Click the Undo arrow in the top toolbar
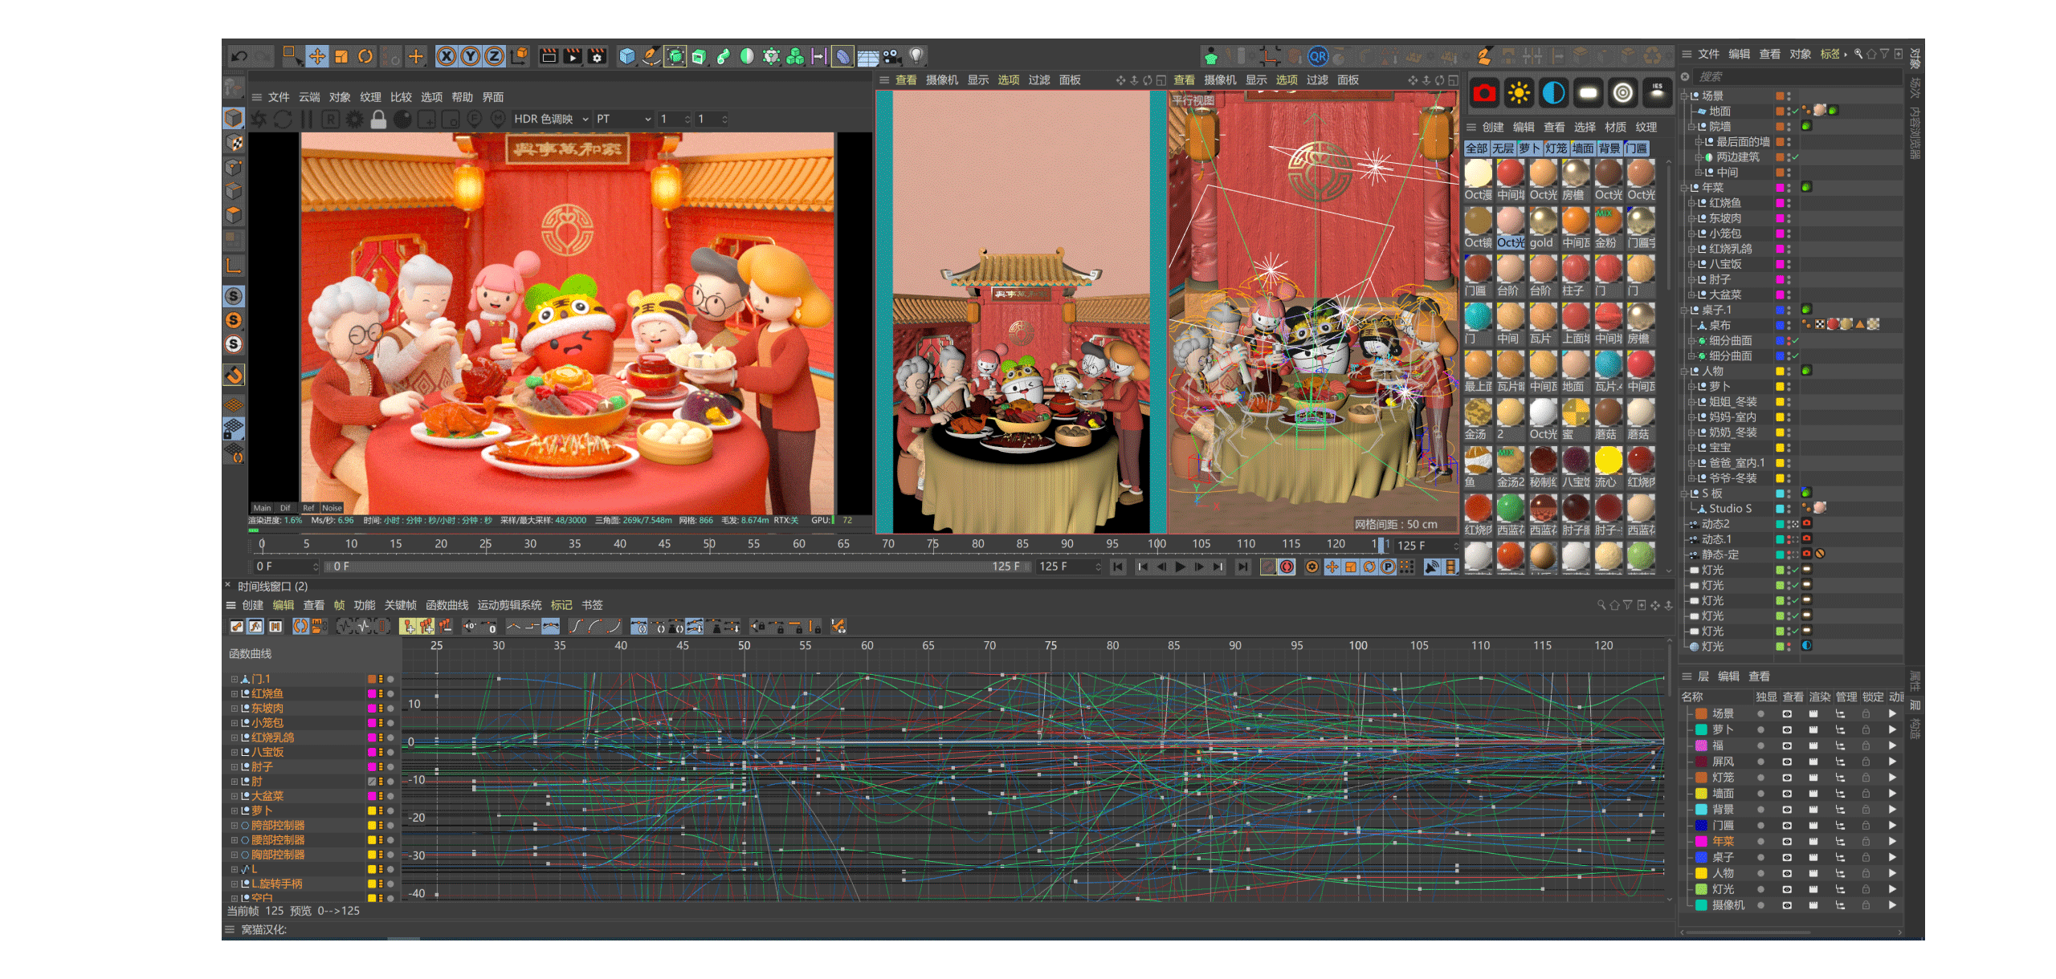This screenshot has height=979, width=2056. tap(239, 56)
